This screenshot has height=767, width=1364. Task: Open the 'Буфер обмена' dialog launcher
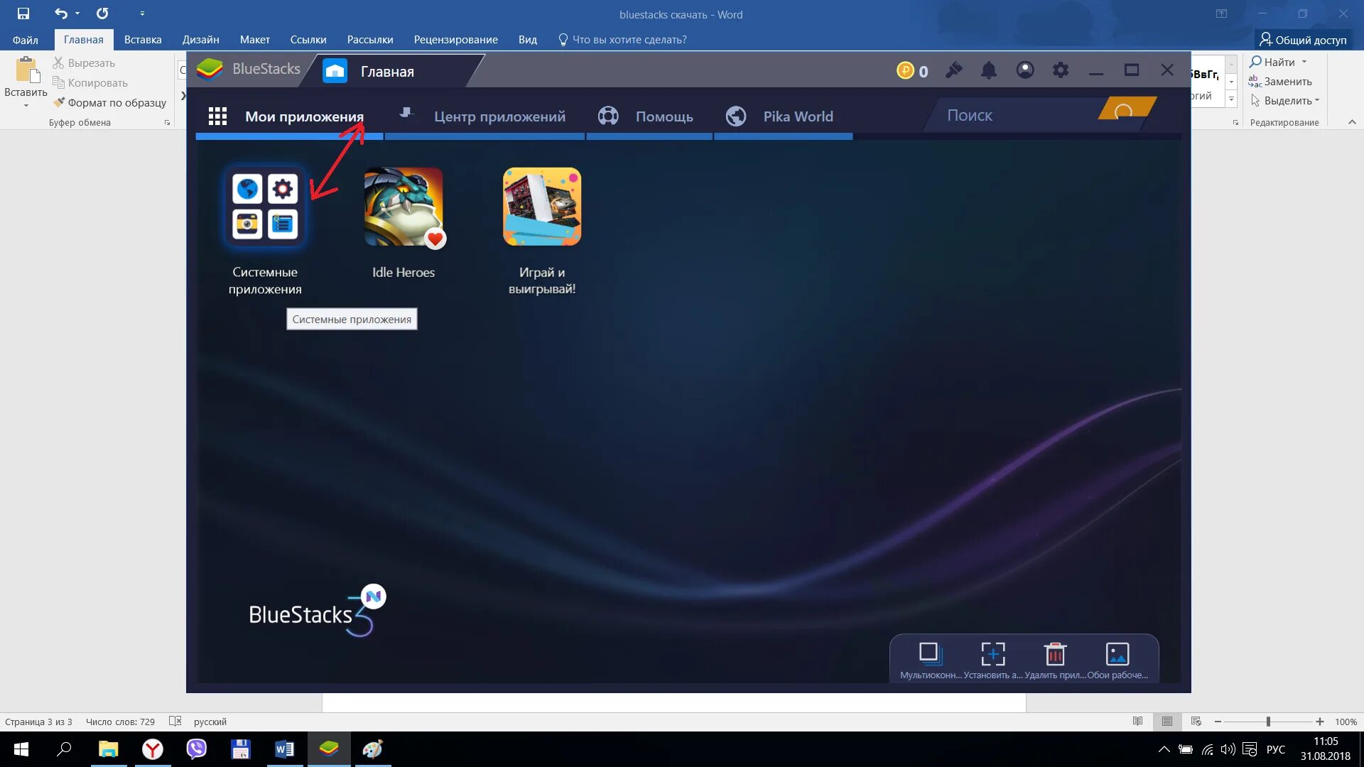(168, 123)
